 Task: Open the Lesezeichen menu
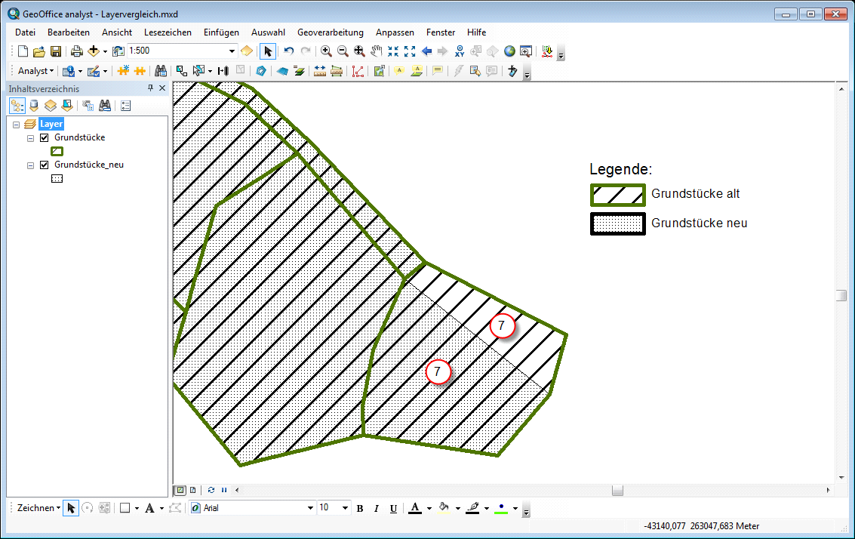(x=168, y=32)
